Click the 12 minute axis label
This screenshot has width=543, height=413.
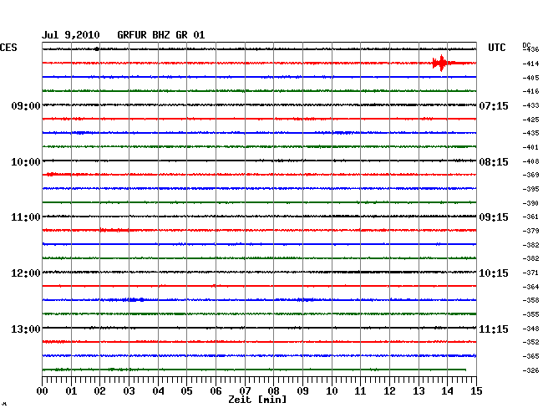389,391
